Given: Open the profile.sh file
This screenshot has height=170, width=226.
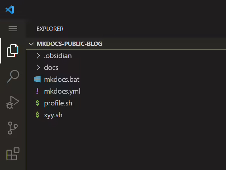Looking at the screenshot, I should click(x=58, y=103).
